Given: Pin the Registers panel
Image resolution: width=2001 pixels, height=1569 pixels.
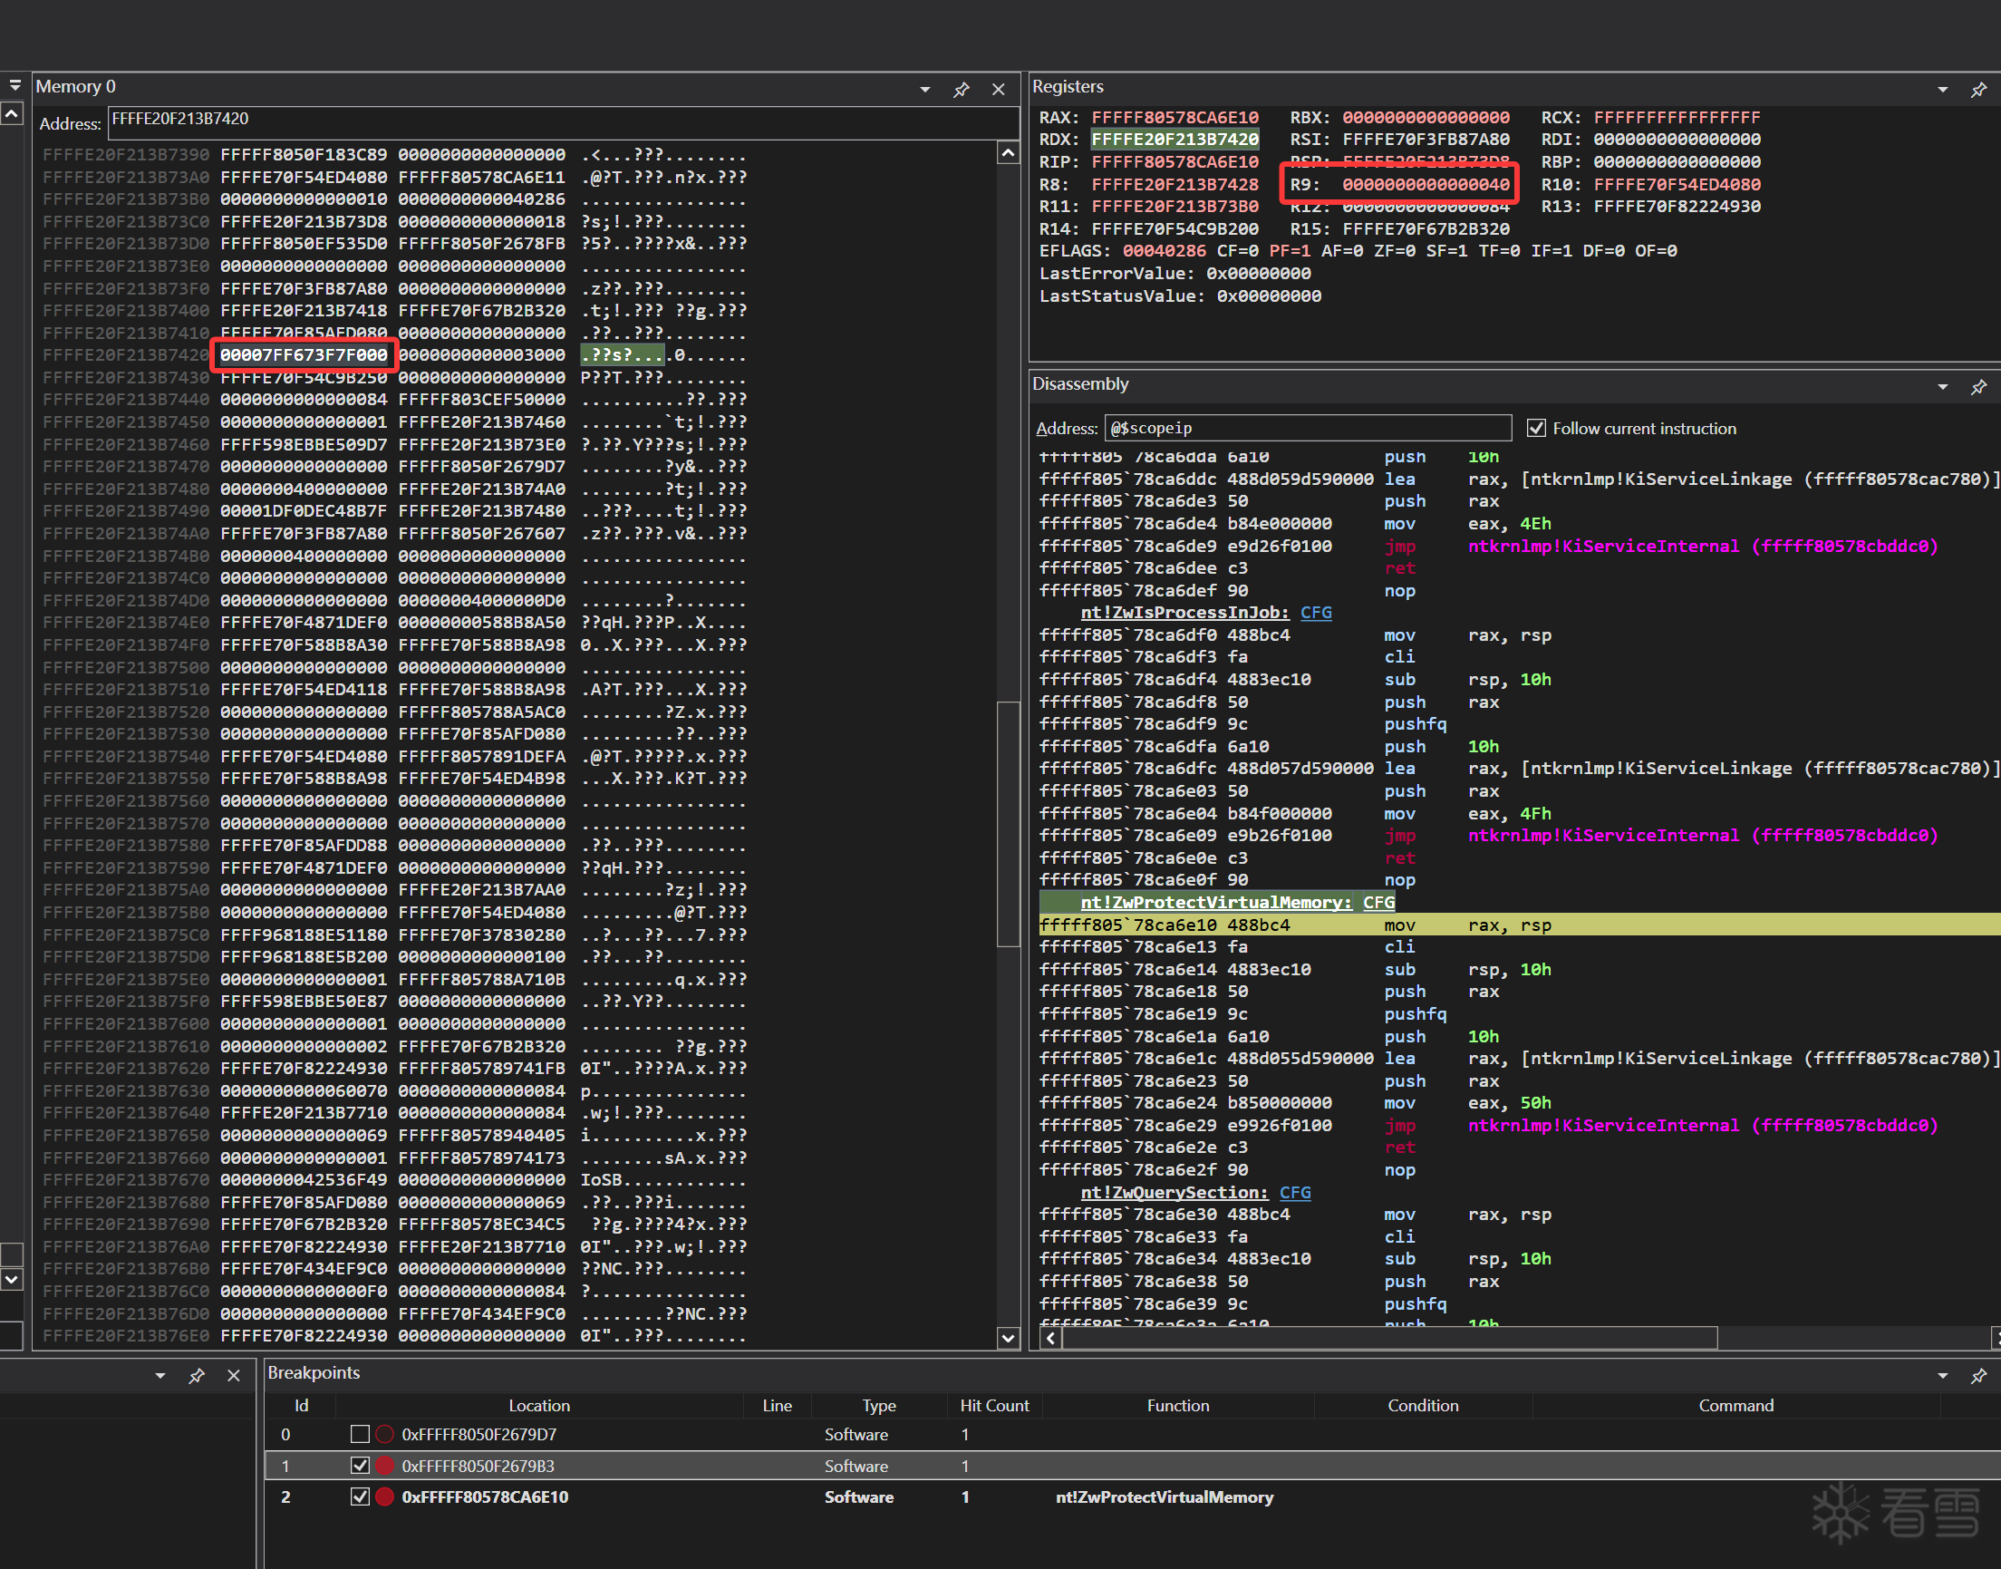Looking at the screenshot, I should [1978, 89].
